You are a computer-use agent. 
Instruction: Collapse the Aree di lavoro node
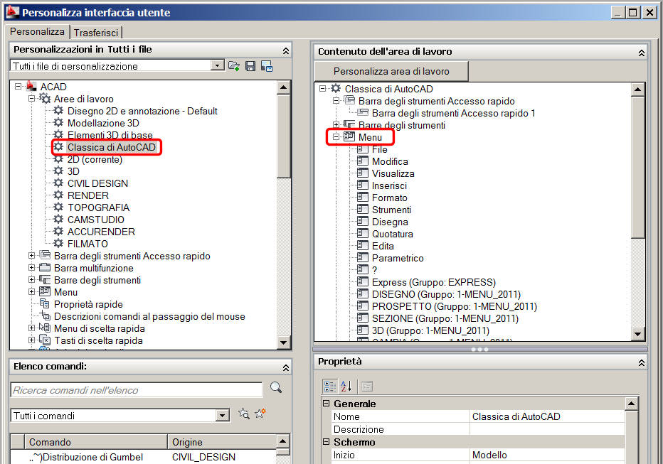[x=32, y=98]
